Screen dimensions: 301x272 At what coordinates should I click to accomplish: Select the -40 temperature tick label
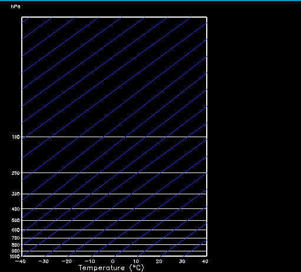pos(21,261)
